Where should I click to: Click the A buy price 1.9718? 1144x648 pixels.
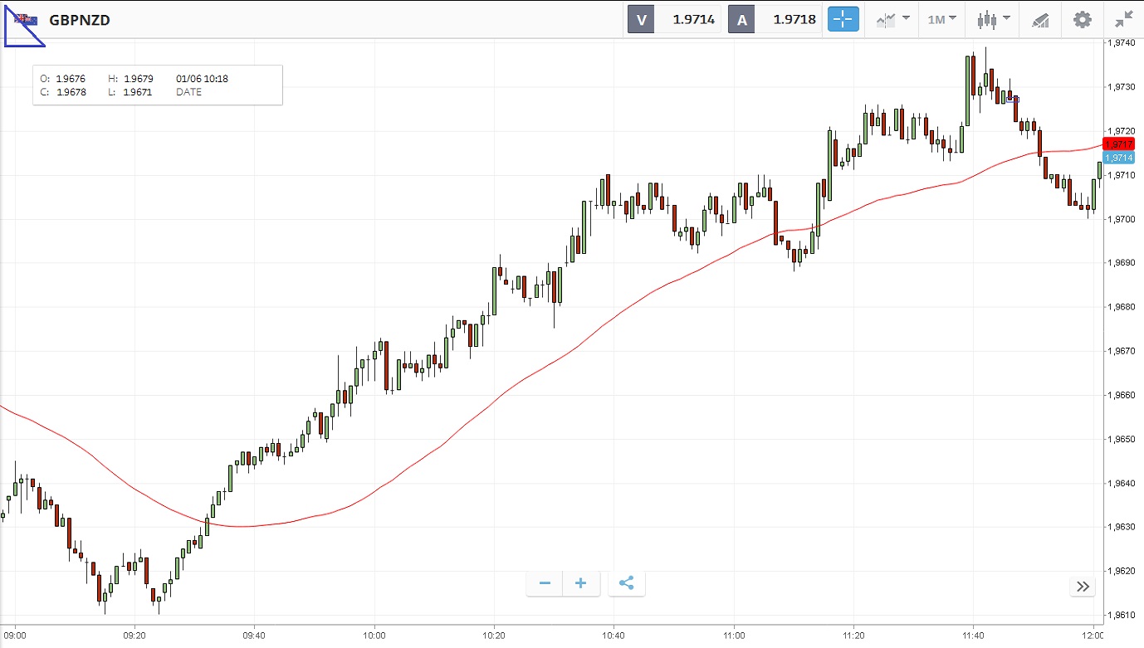[x=794, y=19]
